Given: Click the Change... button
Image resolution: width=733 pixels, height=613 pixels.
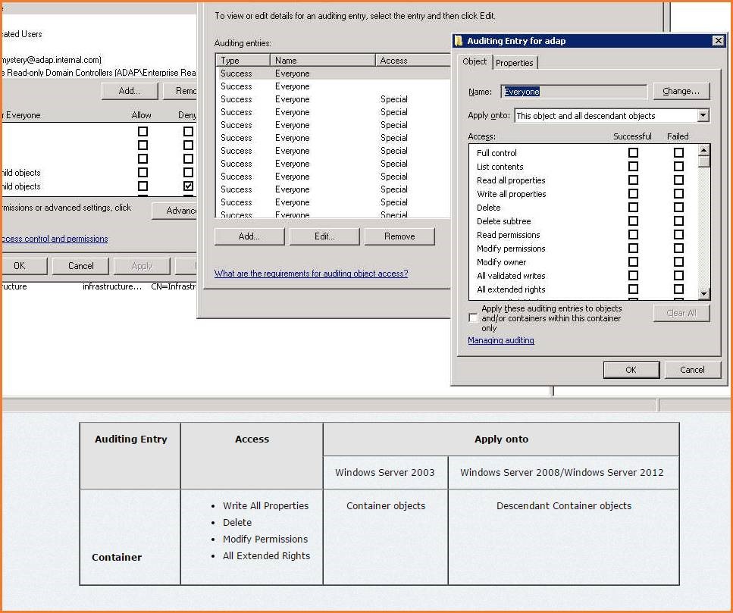Looking at the screenshot, I should (681, 91).
